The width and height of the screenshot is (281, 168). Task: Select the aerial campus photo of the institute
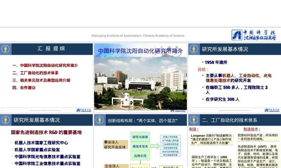(140, 83)
